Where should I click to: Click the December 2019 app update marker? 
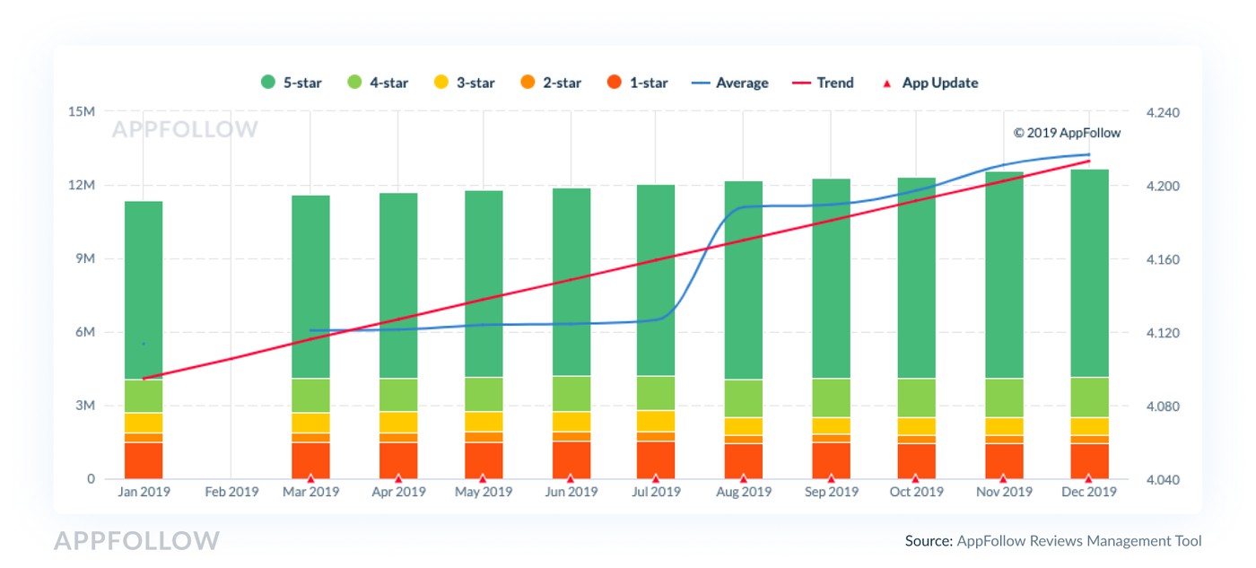click(x=1088, y=478)
